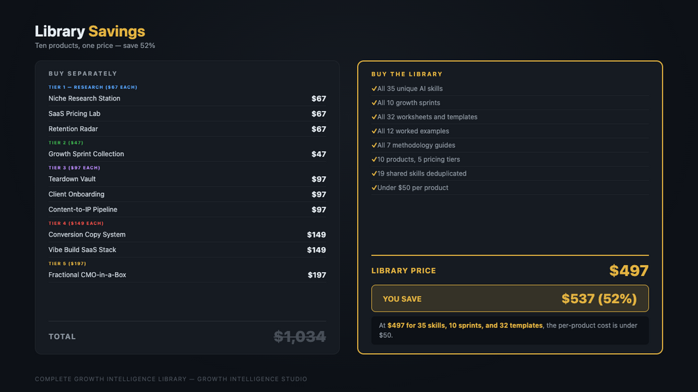Select the checkmark for All 32 worksheets and templates
The width and height of the screenshot is (698, 392).
click(x=374, y=117)
